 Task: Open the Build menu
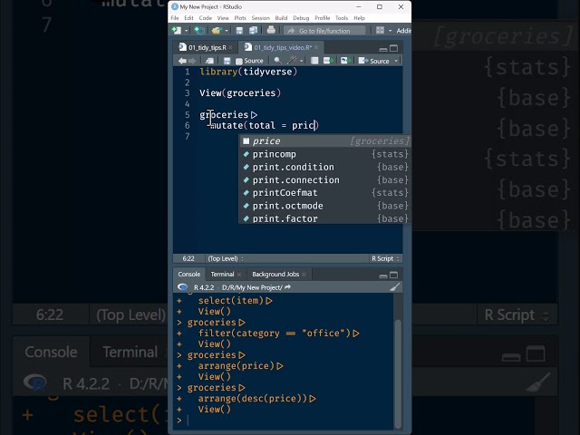click(281, 18)
